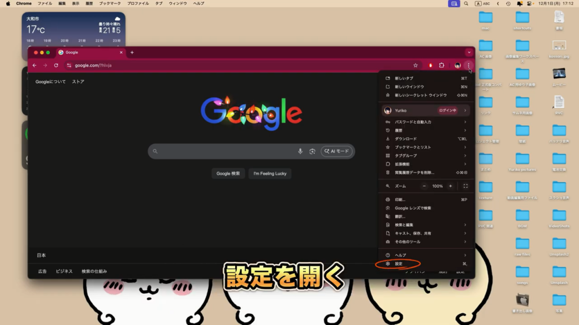Click the Google 検索 button
579x325 pixels.
pyautogui.click(x=228, y=174)
